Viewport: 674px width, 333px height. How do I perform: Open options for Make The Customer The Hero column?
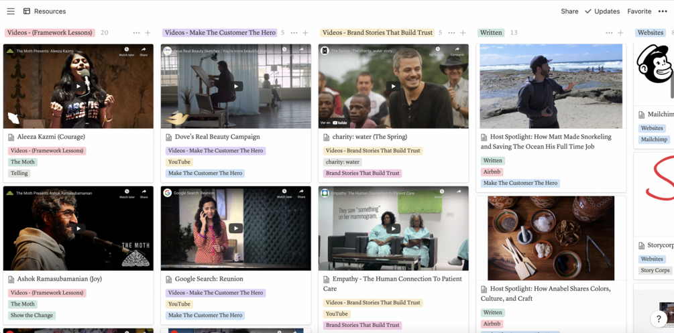(x=294, y=33)
